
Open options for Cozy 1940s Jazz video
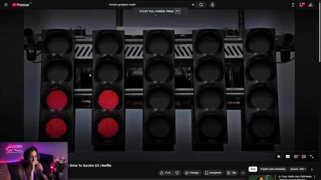click(314, 177)
